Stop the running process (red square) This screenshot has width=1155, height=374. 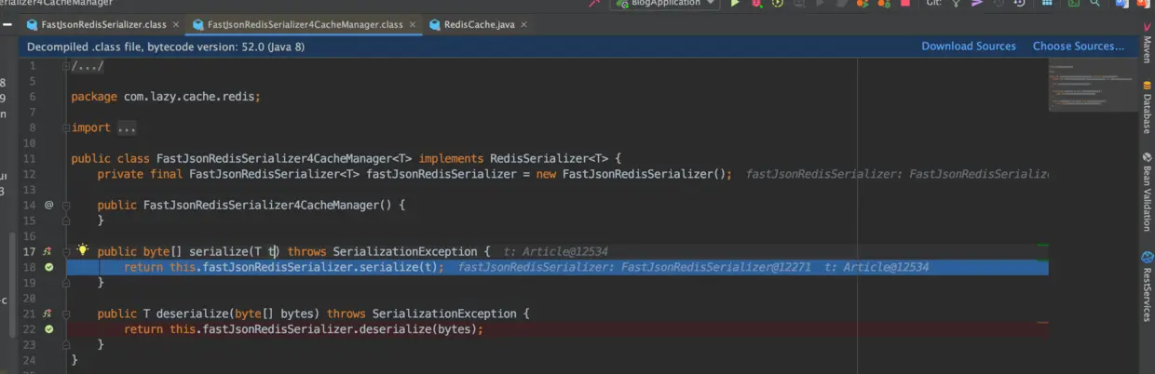pos(904,4)
